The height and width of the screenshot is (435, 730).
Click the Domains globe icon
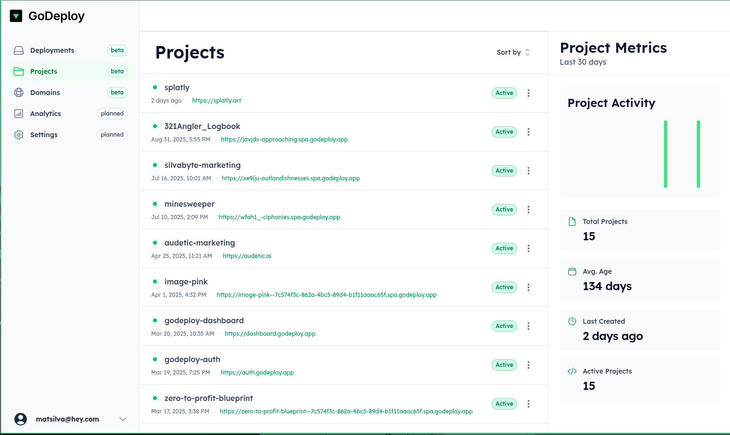pos(19,93)
